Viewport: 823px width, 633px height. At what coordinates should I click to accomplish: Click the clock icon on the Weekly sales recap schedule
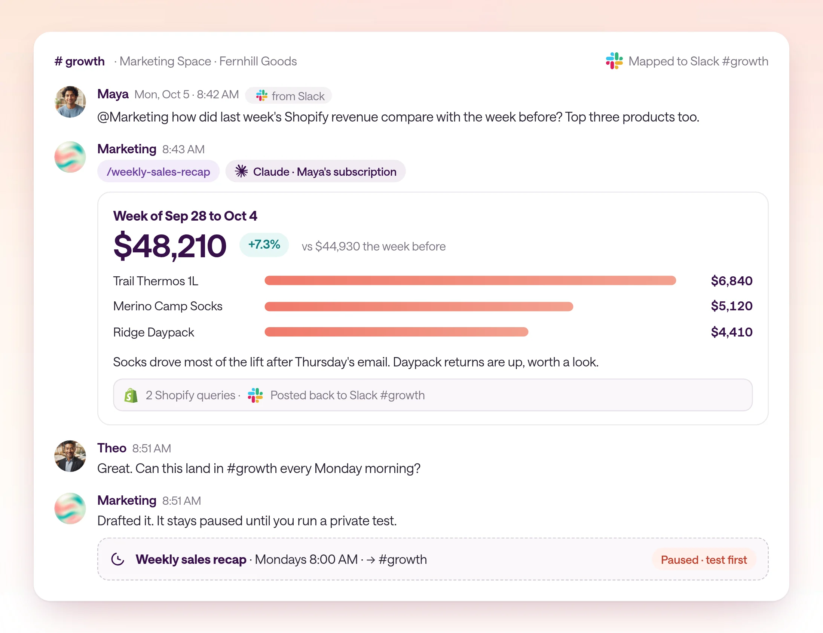tap(118, 559)
